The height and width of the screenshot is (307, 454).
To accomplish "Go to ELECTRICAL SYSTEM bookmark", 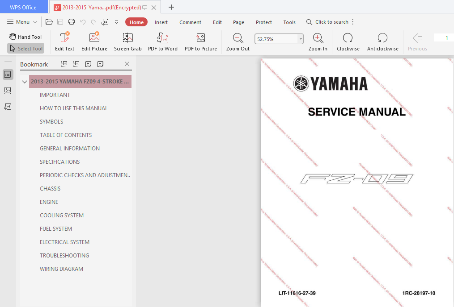I will click(64, 242).
